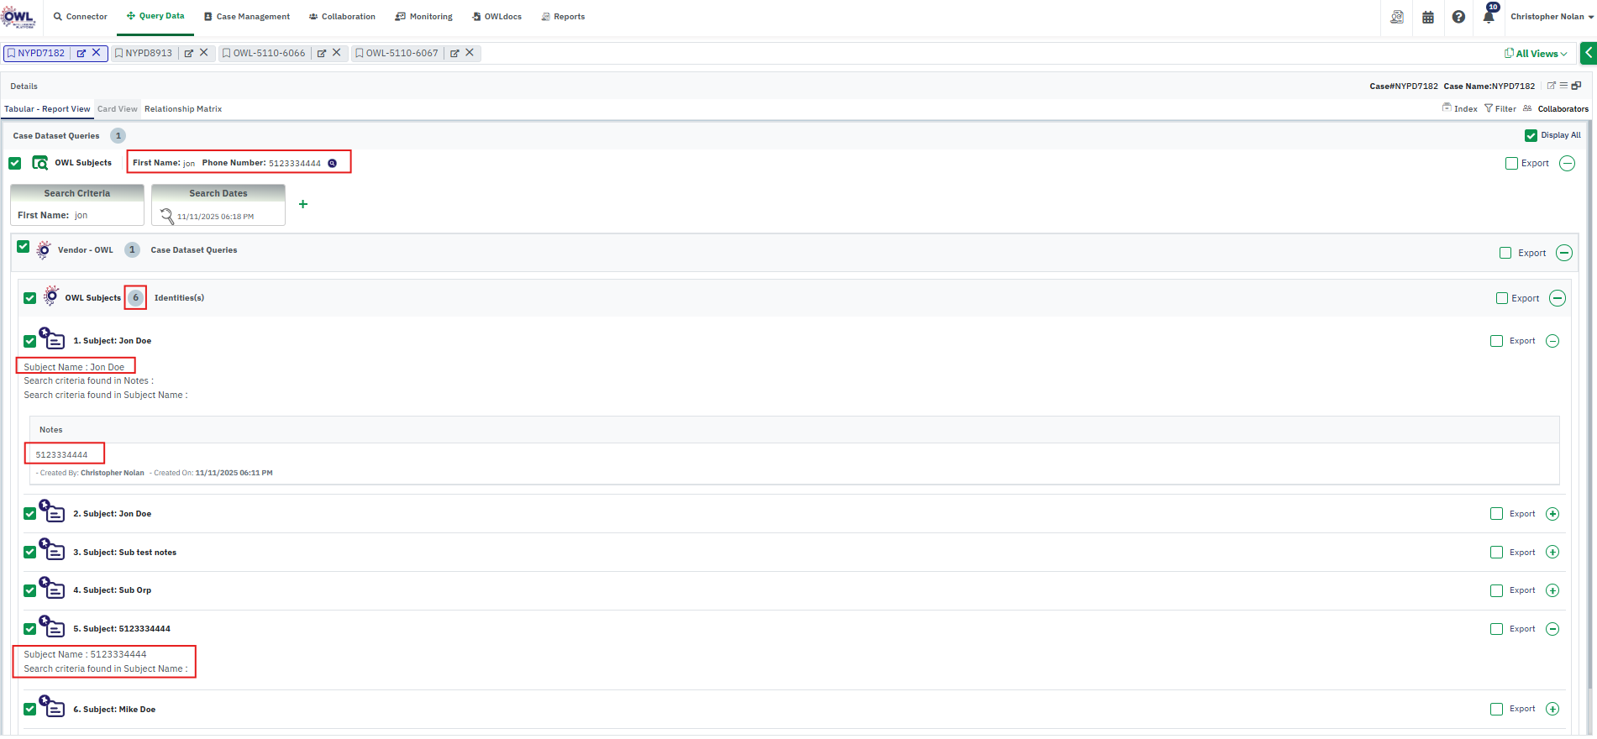
Task: Select the OWL-5110-6066 case tab
Action: click(269, 53)
